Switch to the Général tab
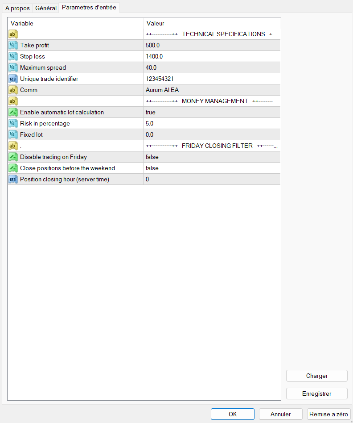 [x=46, y=8]
